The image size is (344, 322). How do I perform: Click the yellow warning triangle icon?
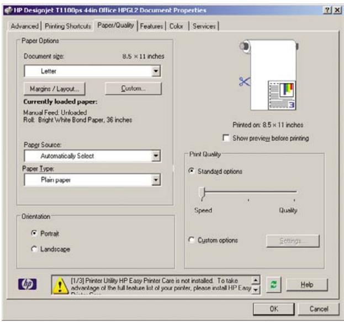pos(60,285)
